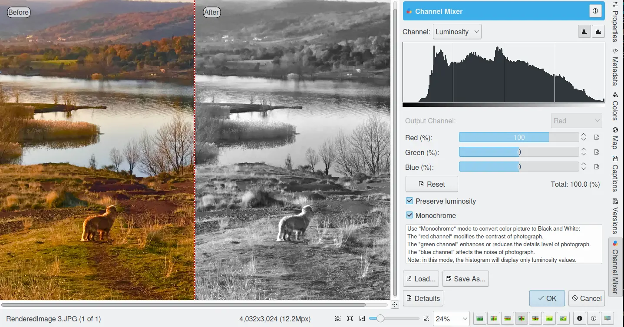624x327 pixels.
Task: Show original image only preview mode
Action: click(x=480, y=319)
